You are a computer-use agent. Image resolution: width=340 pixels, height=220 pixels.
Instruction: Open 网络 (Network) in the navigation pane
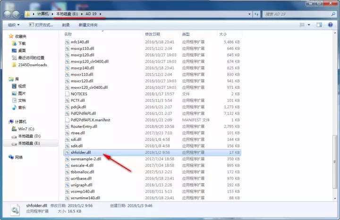point(19,157)
